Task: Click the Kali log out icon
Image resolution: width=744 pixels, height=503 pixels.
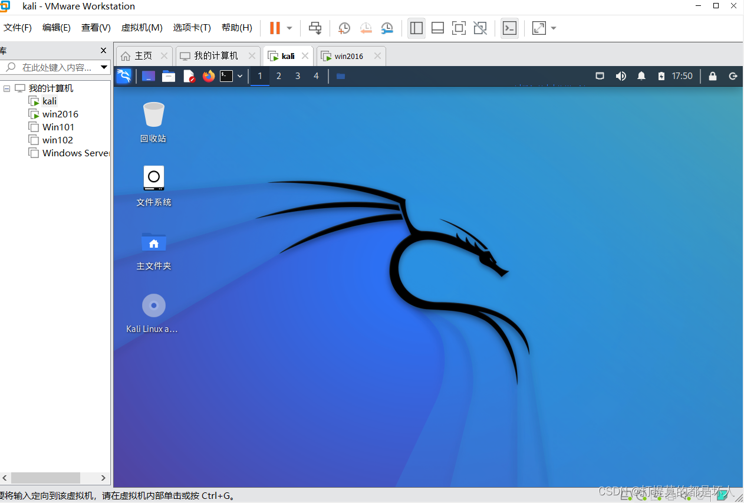Action: click(x=733, y=76)
